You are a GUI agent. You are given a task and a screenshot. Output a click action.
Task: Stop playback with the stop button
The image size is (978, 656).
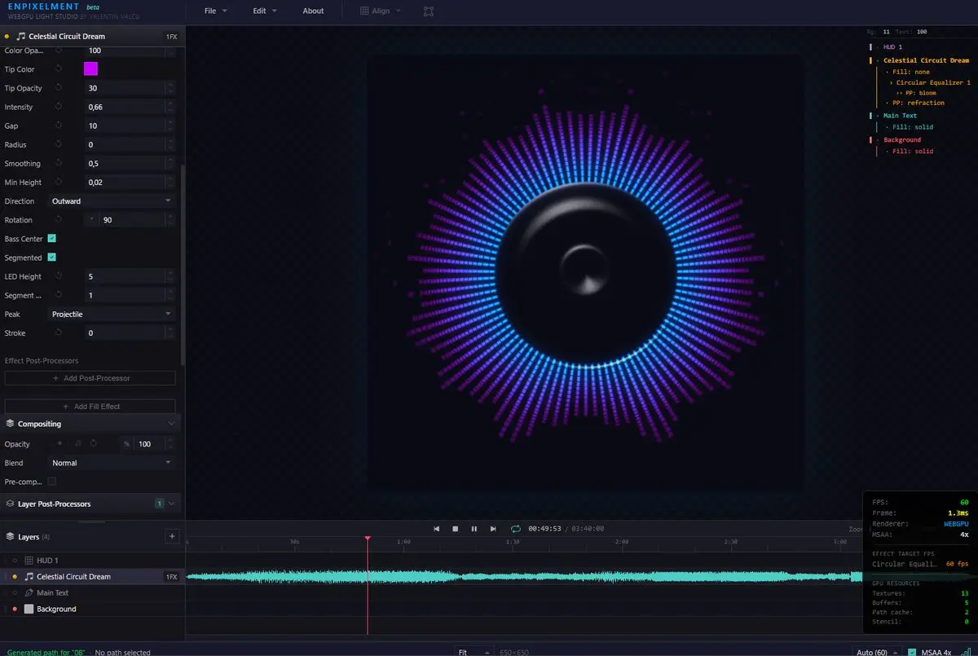[456, 529]
